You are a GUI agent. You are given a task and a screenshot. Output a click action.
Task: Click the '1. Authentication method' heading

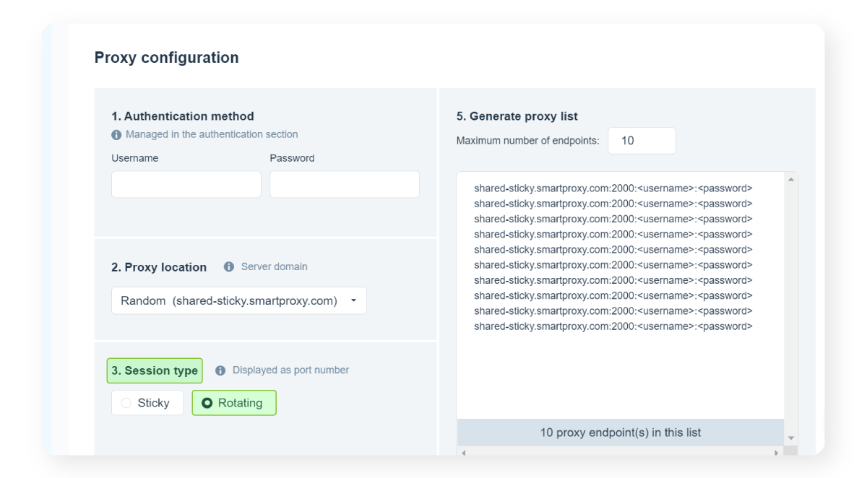click(x=183, y=116)
